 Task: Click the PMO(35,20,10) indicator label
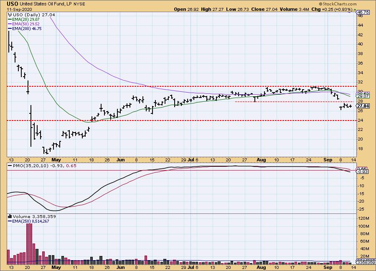(30, 166)
